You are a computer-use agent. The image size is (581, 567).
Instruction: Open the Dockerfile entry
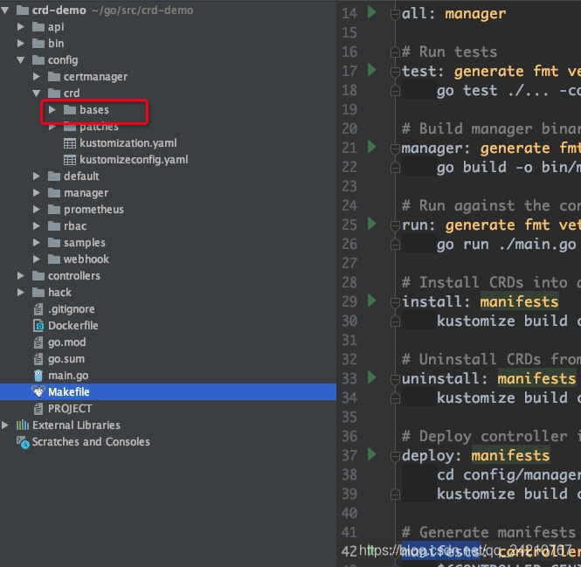[x=73, y=326]
